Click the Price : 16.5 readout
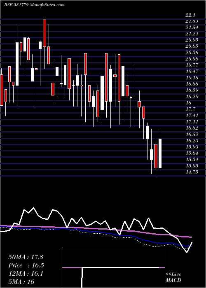The width and height of the screenshot is (206, 288). coord(26,265)
